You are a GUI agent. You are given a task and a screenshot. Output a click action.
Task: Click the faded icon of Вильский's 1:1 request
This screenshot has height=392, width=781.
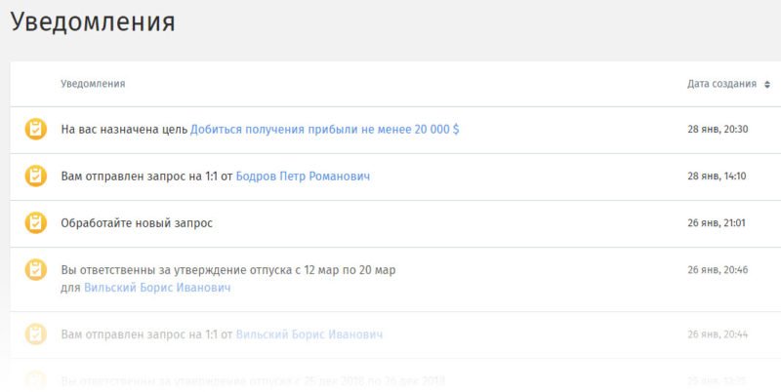pyautogui.click(x=35, y=334)
